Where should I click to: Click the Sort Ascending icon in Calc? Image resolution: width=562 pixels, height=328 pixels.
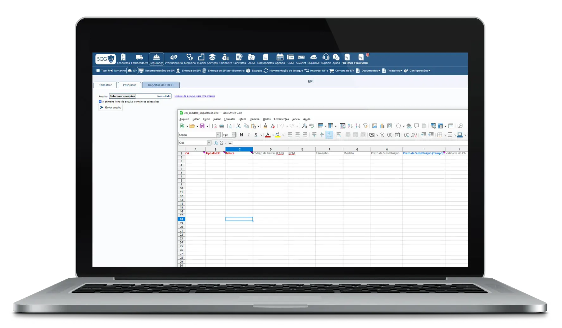350,126
